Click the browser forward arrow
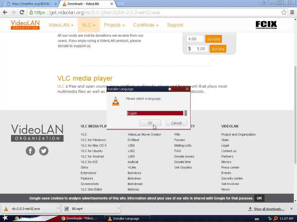 coord(13,12)
